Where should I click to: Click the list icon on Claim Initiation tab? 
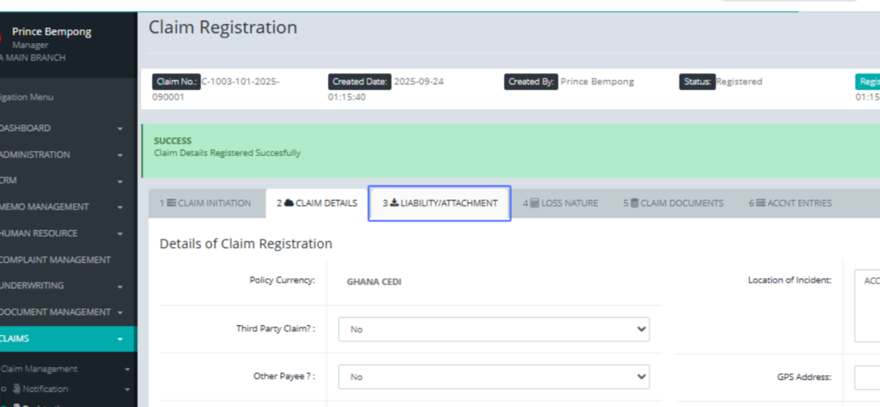pos(172,203)
